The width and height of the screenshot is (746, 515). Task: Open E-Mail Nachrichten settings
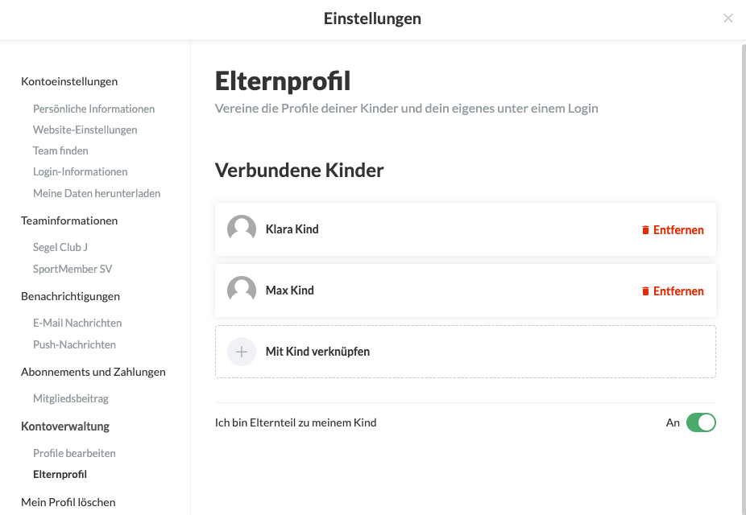[x=77, y=323]
